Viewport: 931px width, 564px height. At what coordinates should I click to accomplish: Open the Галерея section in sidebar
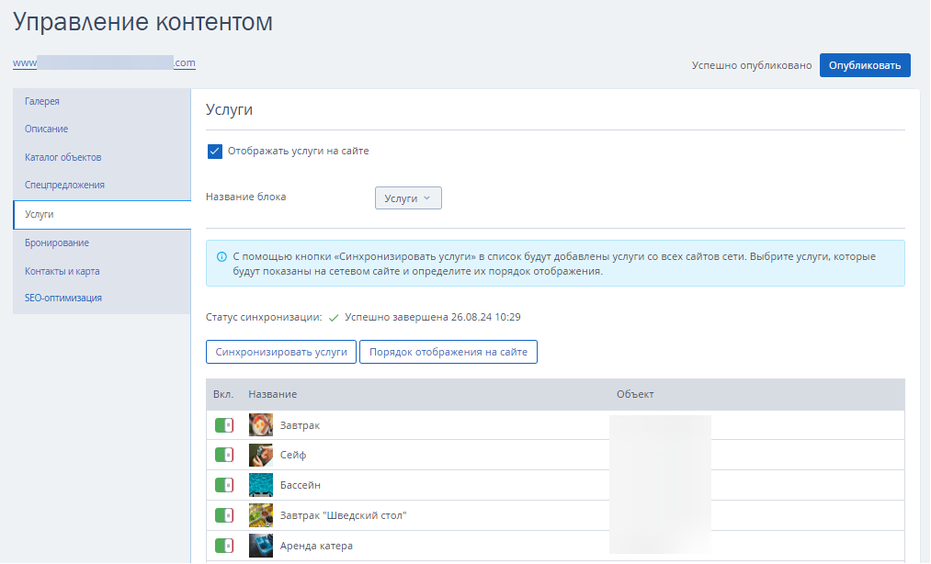point(42,102)
